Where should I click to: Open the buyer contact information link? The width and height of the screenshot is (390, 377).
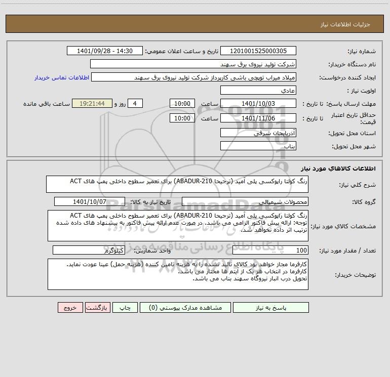[62, 77]
